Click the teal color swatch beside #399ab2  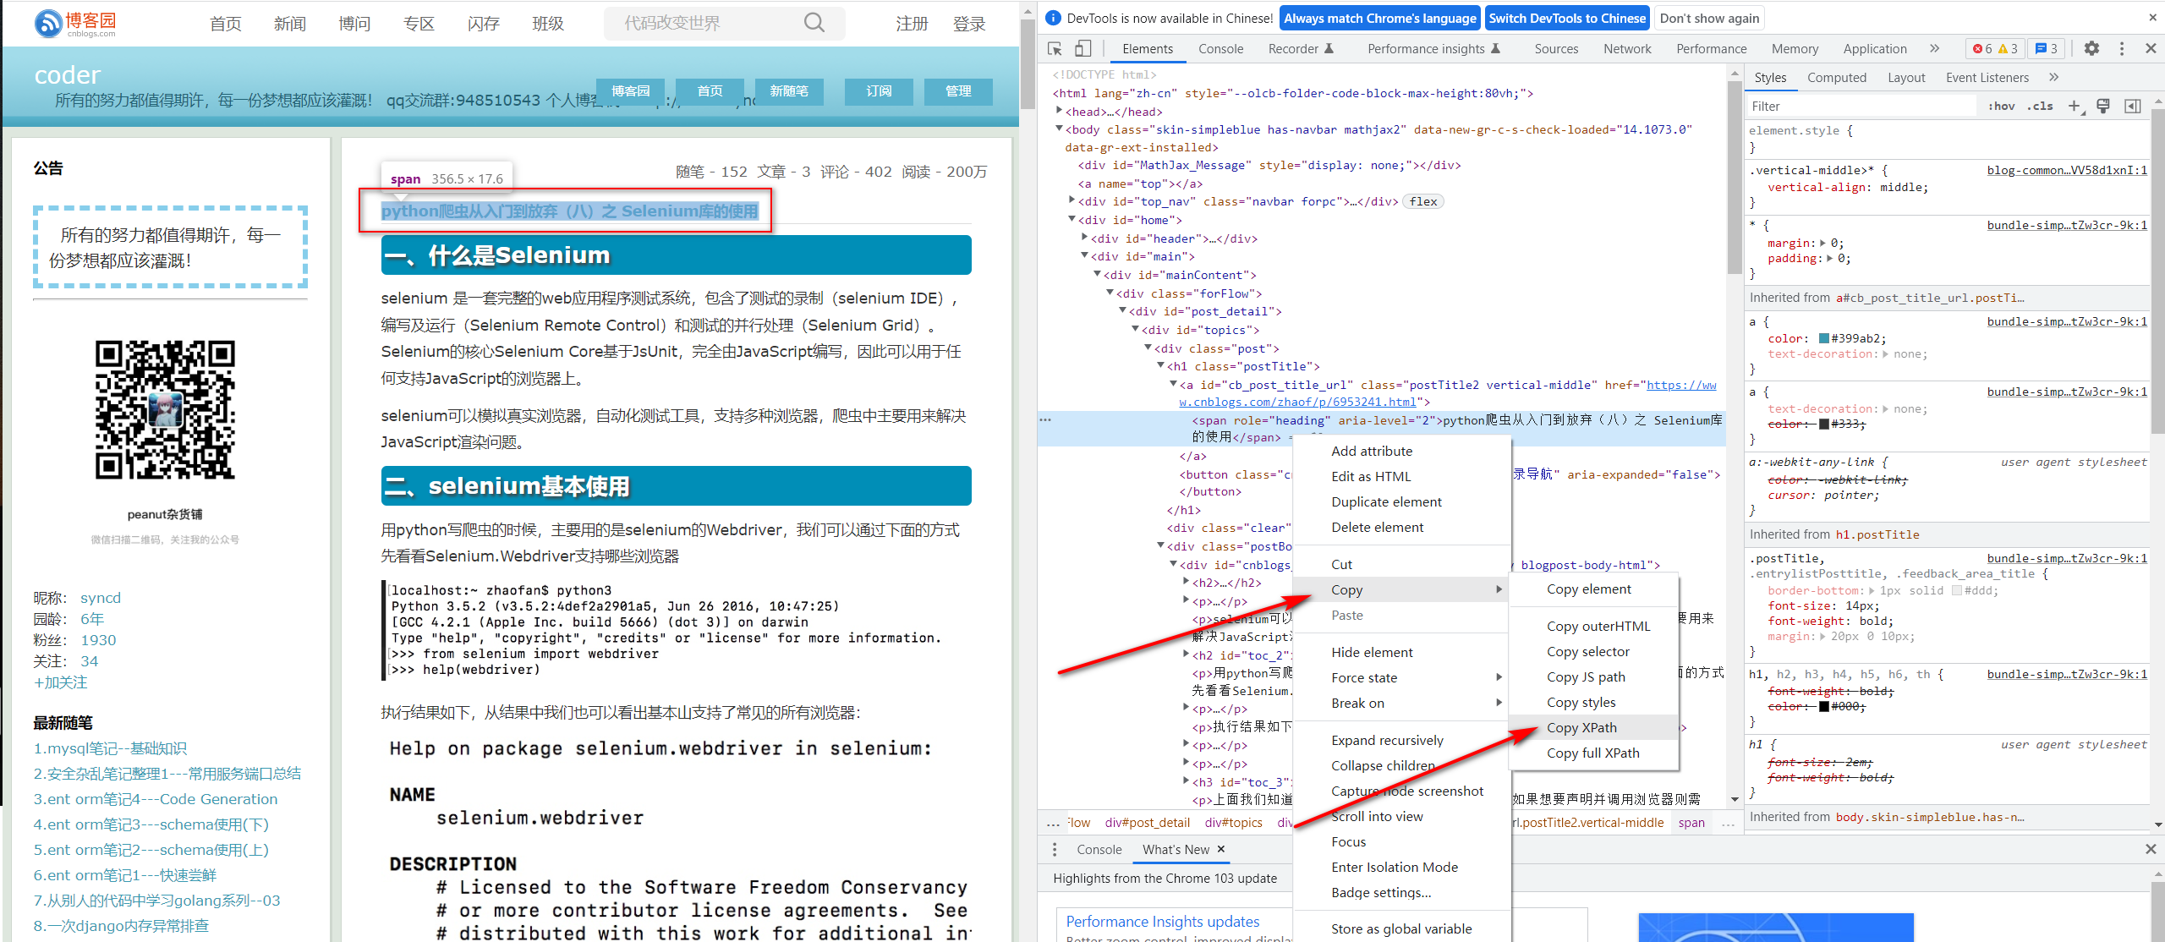(1823, 338)
